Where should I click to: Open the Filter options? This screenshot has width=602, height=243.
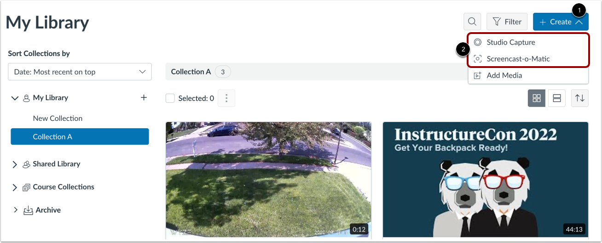[507, 22]
